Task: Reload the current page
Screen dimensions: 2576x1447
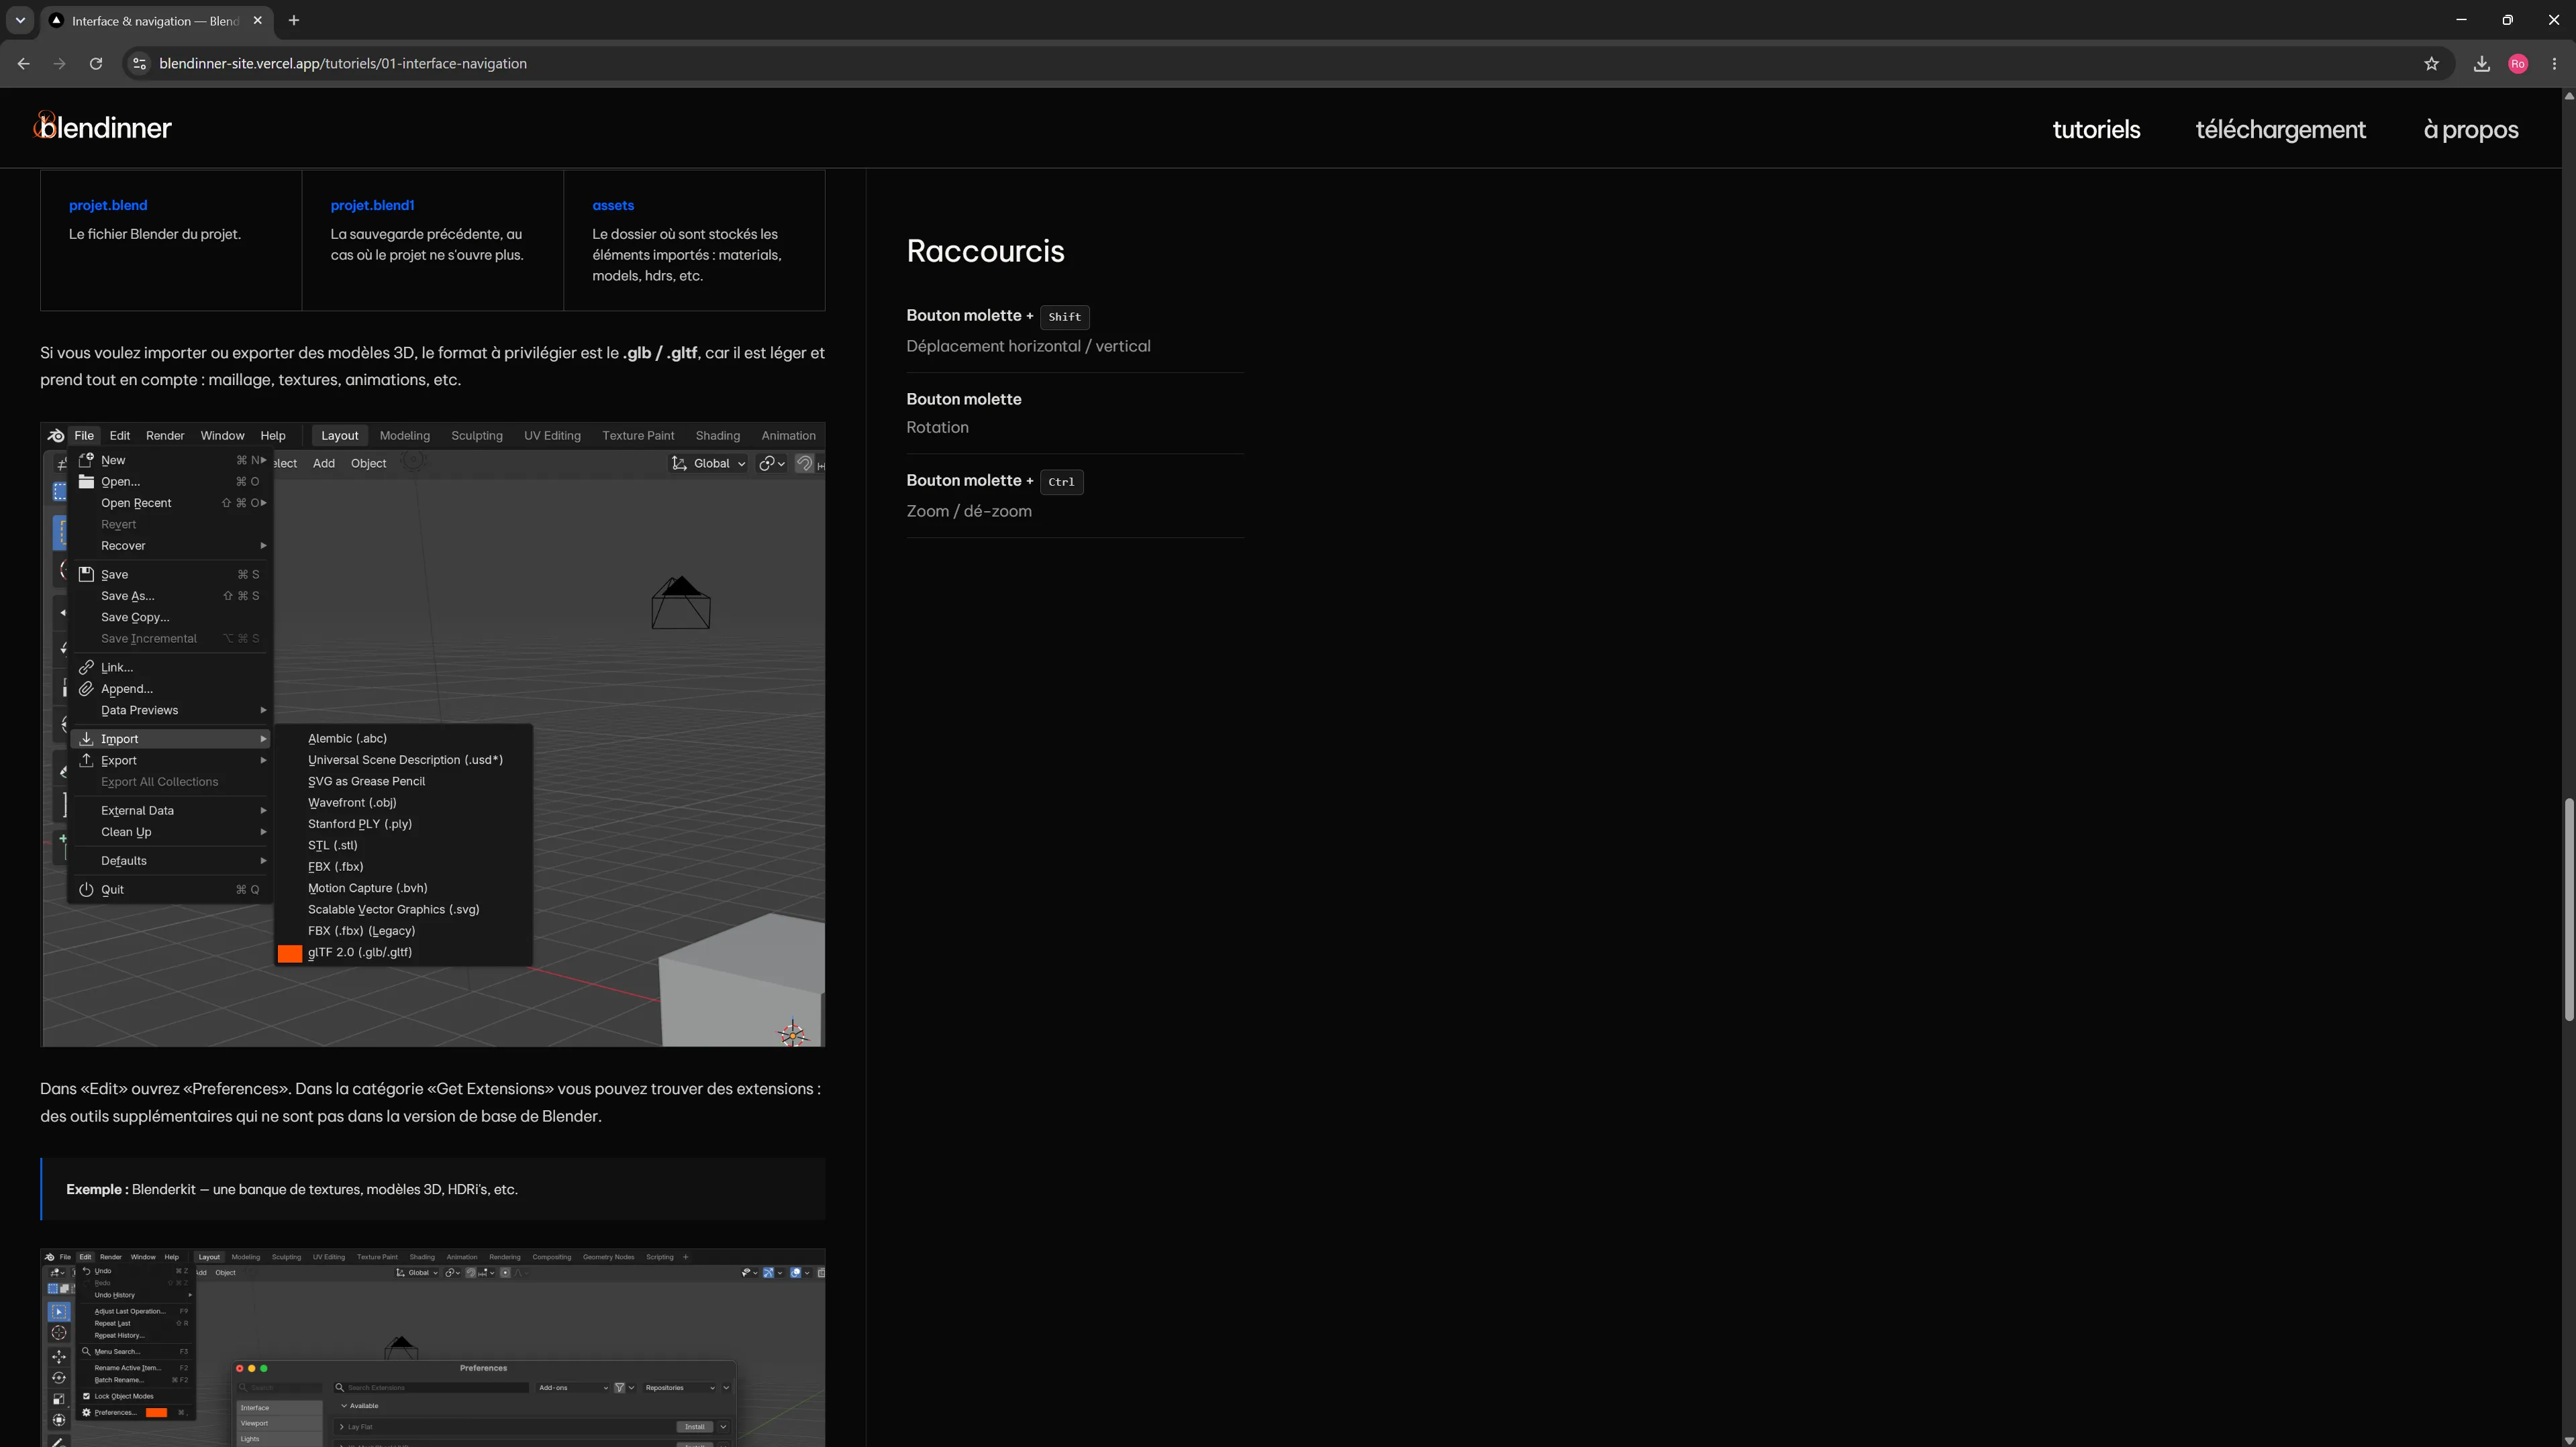Action: click(96, 64)
